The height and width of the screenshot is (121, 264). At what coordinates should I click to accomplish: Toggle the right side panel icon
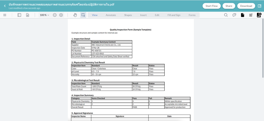259,6
